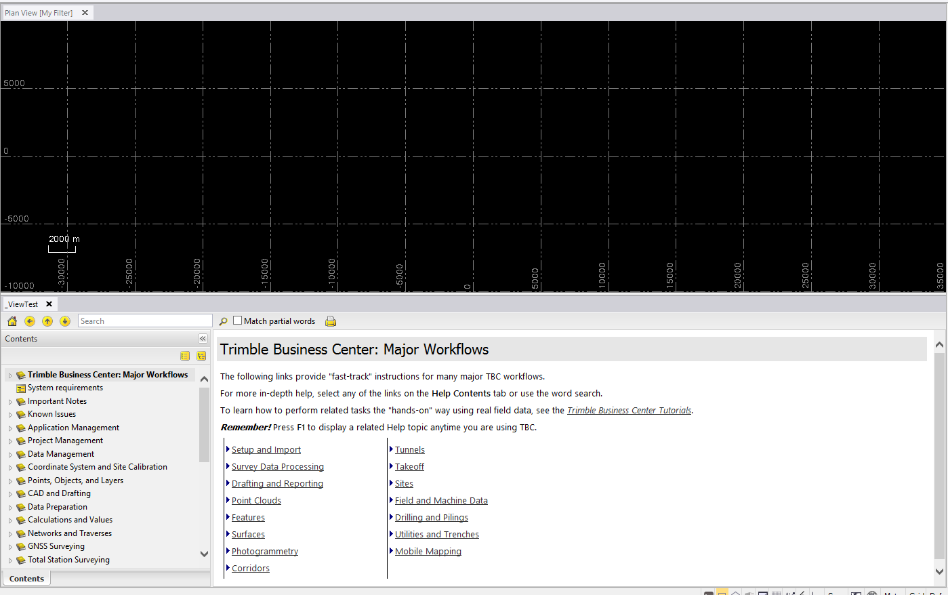Open the Survey Data Processing link

click(277, 467)
